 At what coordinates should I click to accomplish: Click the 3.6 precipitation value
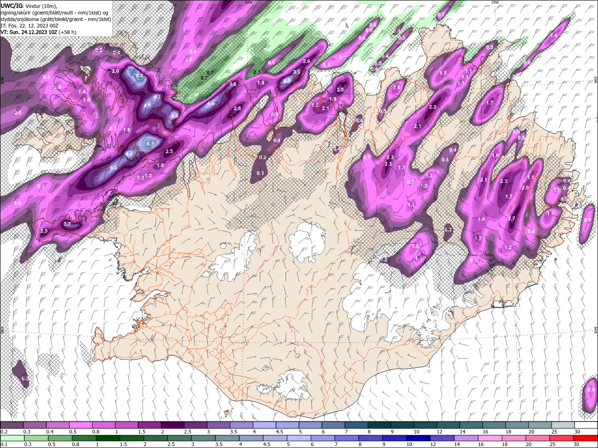pos(233,84)
